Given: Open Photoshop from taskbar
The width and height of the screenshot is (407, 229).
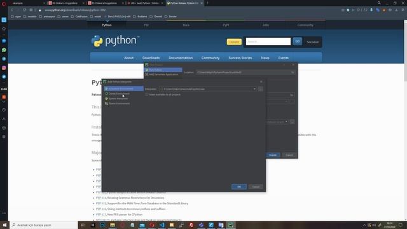Looking at the screenshot, I should coord(102,225).
